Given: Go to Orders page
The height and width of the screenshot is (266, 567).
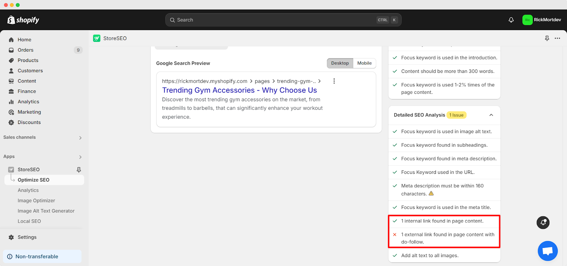Looking at the screenshot, I should tap(26, 50).
